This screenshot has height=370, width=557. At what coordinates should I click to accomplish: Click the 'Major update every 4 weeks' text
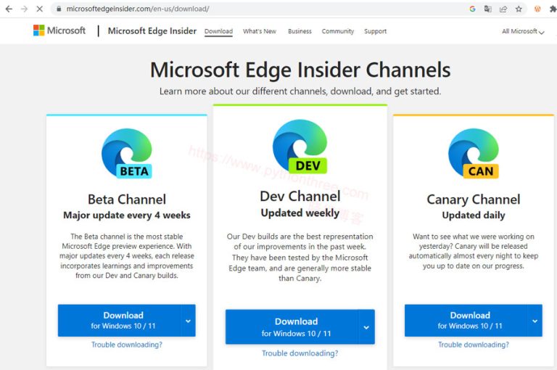tap(127, 215)
